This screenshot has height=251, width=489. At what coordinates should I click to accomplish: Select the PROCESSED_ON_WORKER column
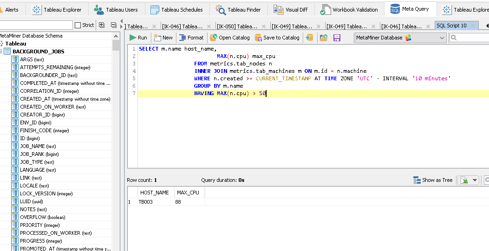pos(56,233)
